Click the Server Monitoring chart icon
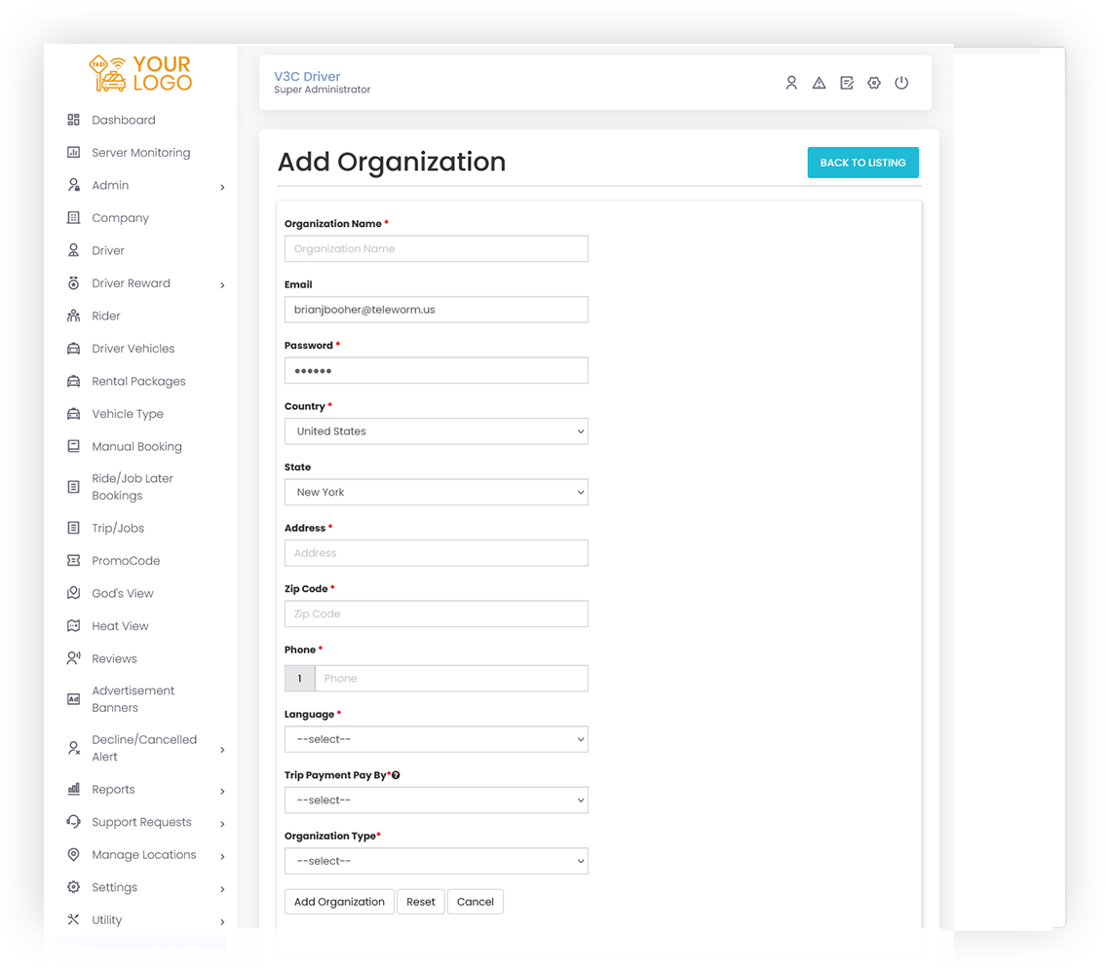Screen dimensions: 1106x968 [x=73, y=152]
